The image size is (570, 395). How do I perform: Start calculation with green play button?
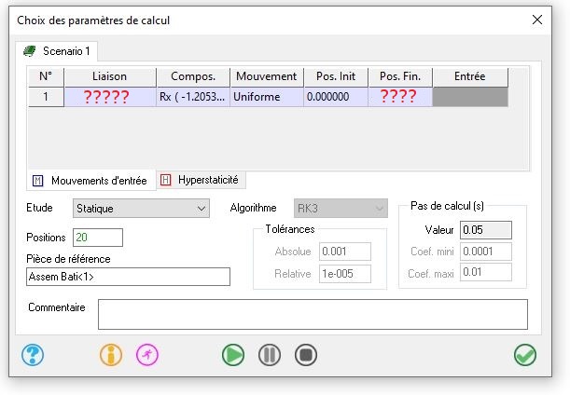(x=233, y=355)
